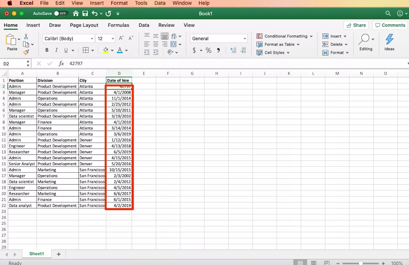The height and width of the screenshot is (265, 409).
Task: Toggle middle vertical alignment
Action: 156,36
